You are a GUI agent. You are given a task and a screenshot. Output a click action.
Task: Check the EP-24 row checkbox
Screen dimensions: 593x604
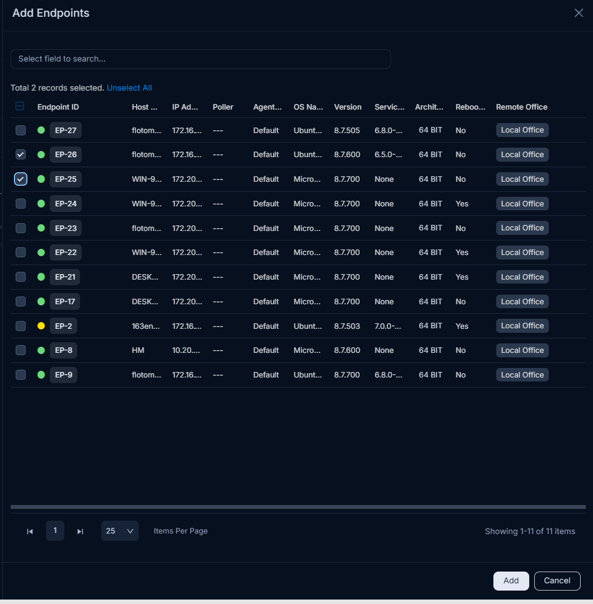coord(21,204)
